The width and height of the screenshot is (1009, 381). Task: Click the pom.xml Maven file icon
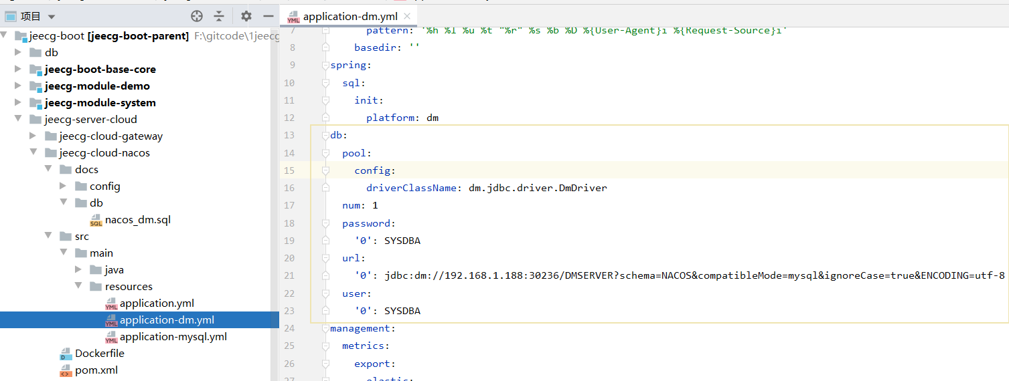[66, 370]
